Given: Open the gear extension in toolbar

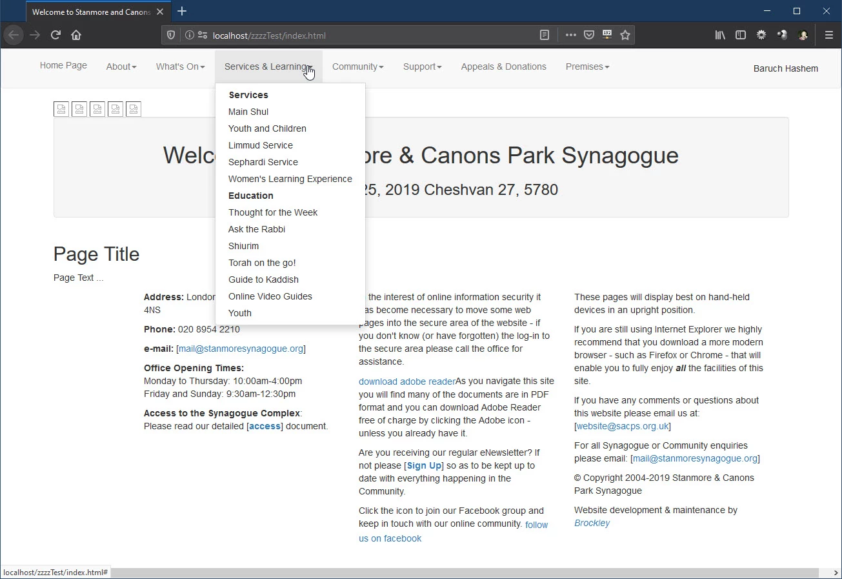Looking at the screenshot, I should pyautogui.click(x=761, y=36).
